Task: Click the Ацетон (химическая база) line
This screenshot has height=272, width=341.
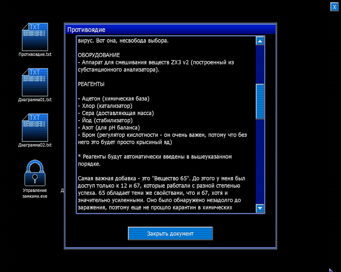Action: pos(114,99)
